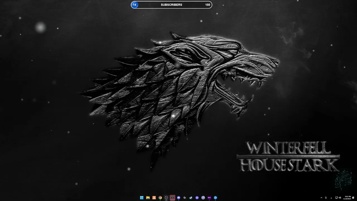
Task: Open the purple chat app icon
Action: 197,198
